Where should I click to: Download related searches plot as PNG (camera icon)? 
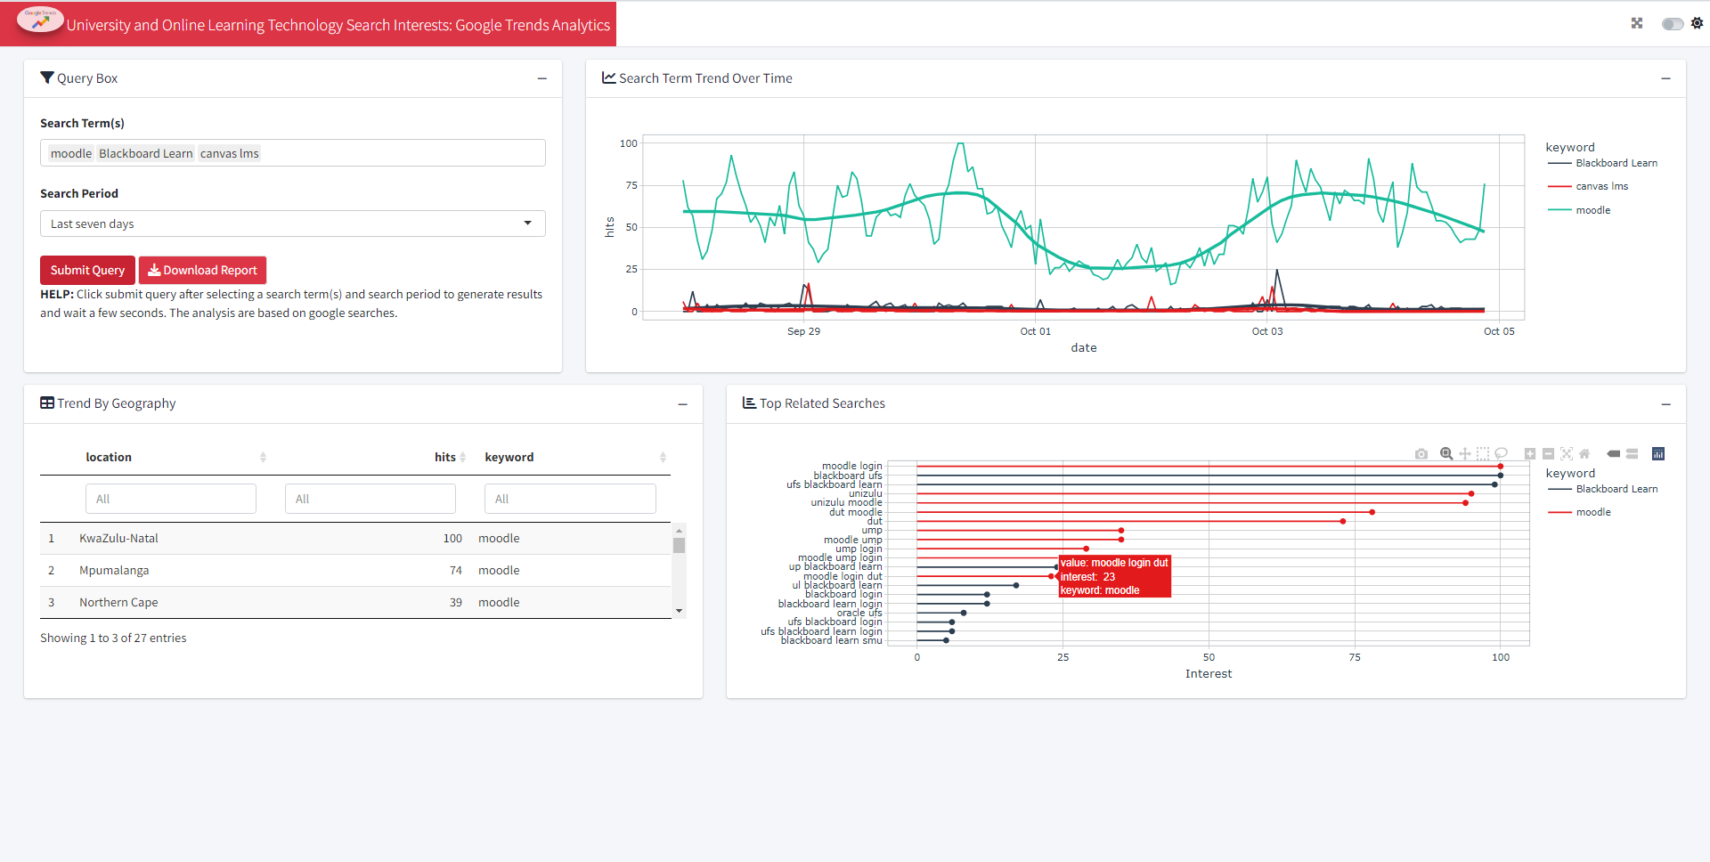pyautogui.click(x=1421, y=454)
